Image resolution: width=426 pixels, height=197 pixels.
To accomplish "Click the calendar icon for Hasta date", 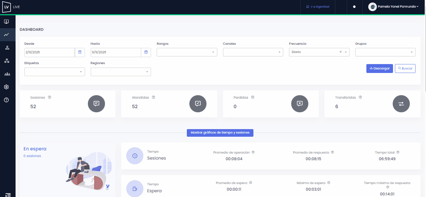I will (146, 52).
